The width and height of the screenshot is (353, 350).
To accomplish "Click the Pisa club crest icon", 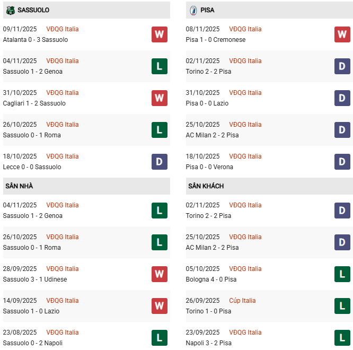I will coord(193,10).
